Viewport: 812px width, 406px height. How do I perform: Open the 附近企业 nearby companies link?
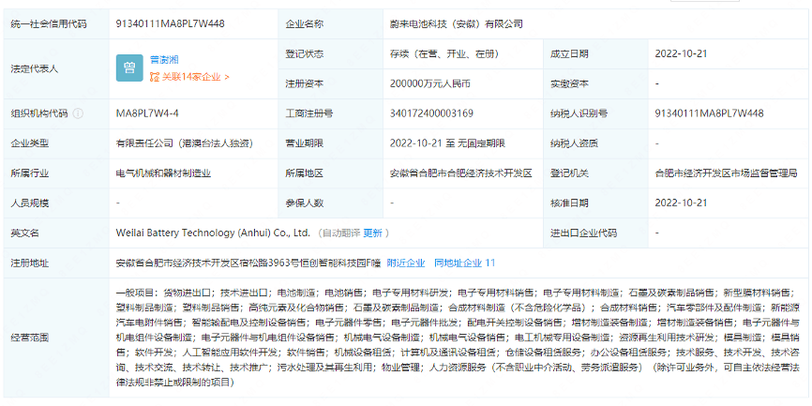click(x=406, y=263)
